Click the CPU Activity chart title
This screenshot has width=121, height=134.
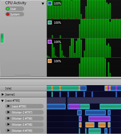(16, 3)
